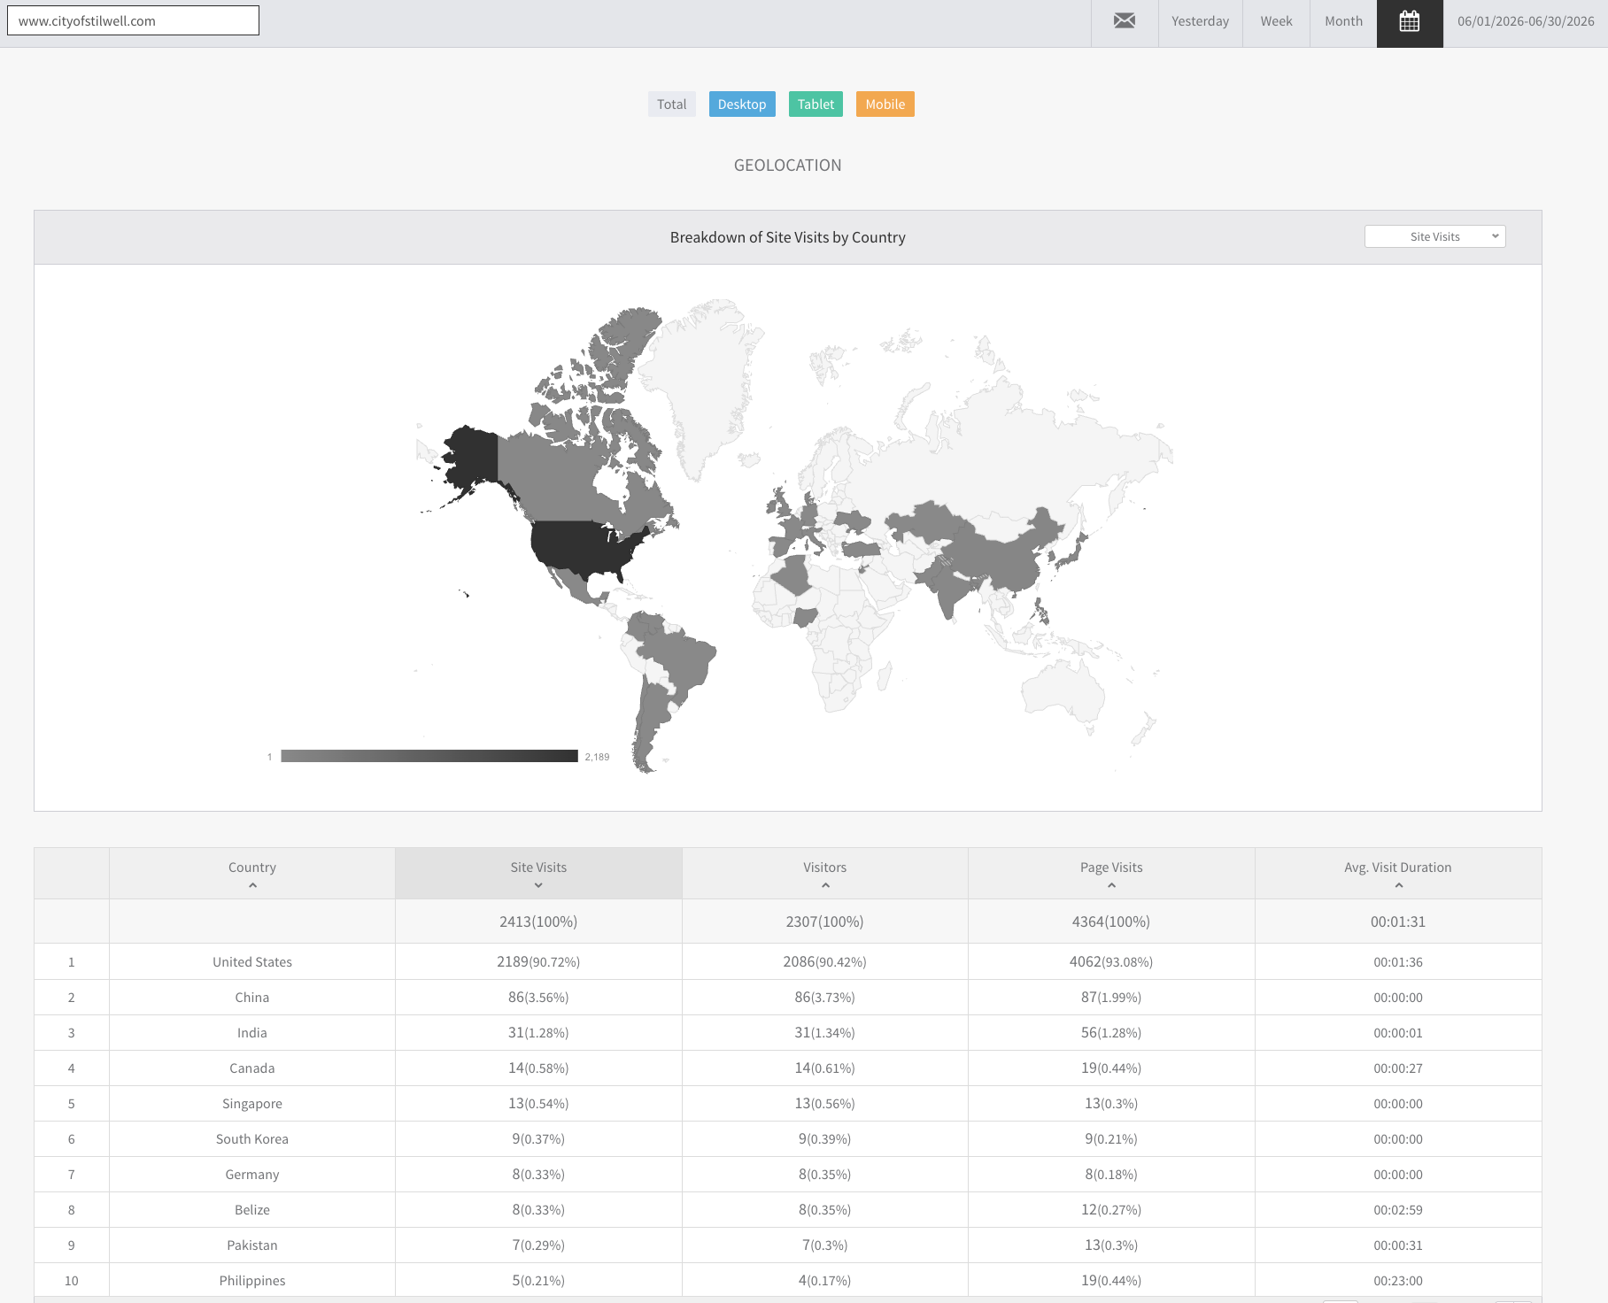
Task: Click Belize's 00:02:59 visit duration
Action: pos(1398,1210)
